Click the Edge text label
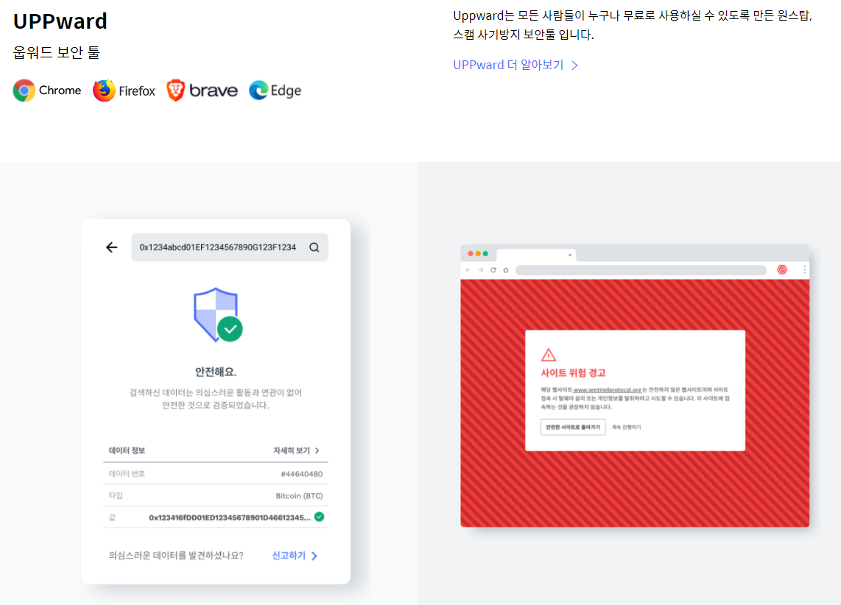This screenshot has height=605, width=841. [x=286, y=91]
